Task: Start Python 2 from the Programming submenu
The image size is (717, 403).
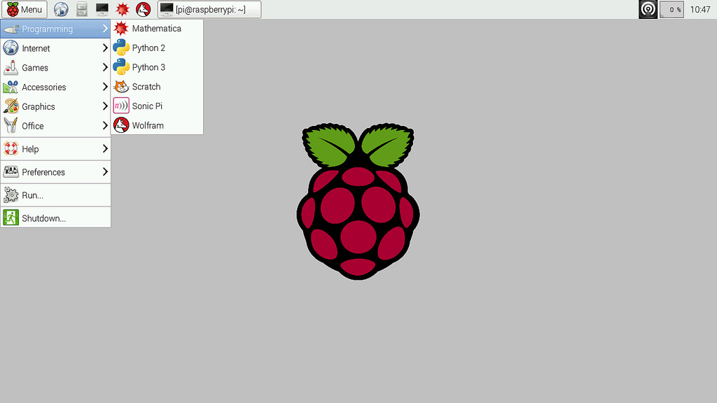Action: click(147, 48)
